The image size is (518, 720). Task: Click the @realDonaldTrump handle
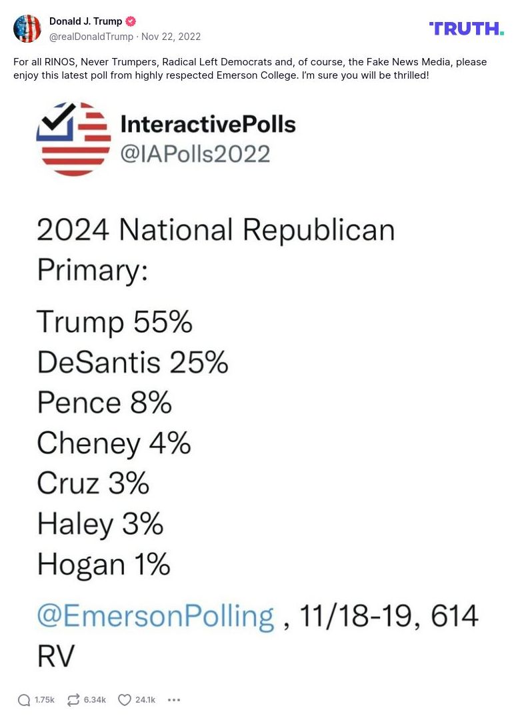(x=91, y=37)
